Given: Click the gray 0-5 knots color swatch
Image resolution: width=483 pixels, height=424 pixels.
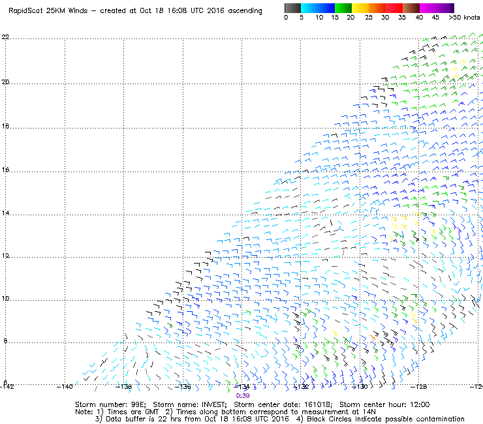Looking at the screenshot, I should (292, 8).
